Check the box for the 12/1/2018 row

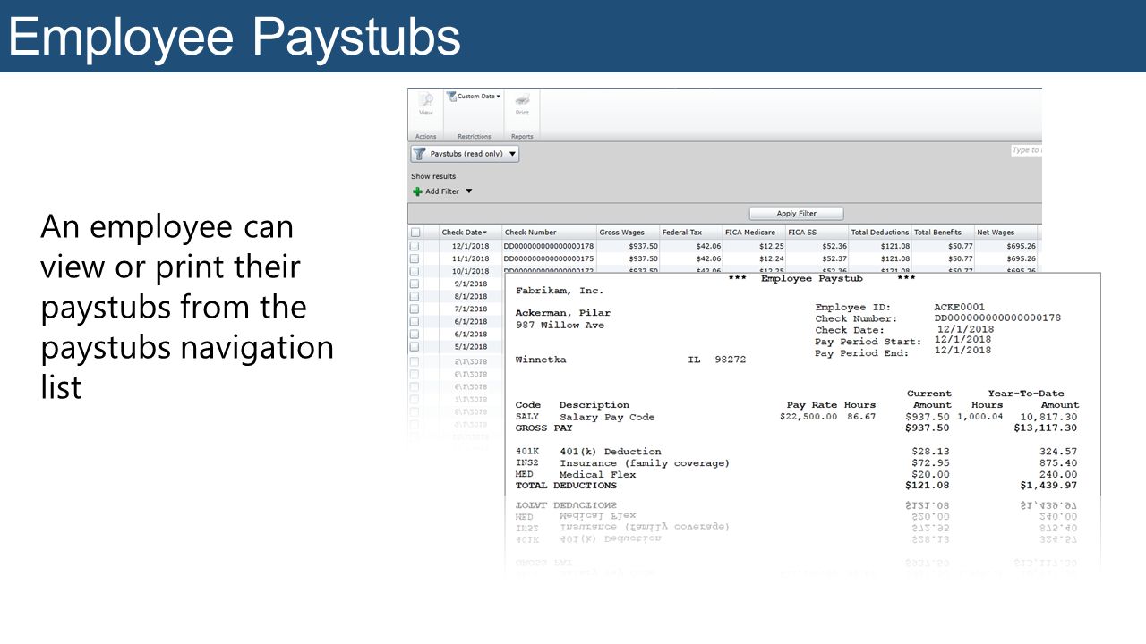[x=415, y=246]
